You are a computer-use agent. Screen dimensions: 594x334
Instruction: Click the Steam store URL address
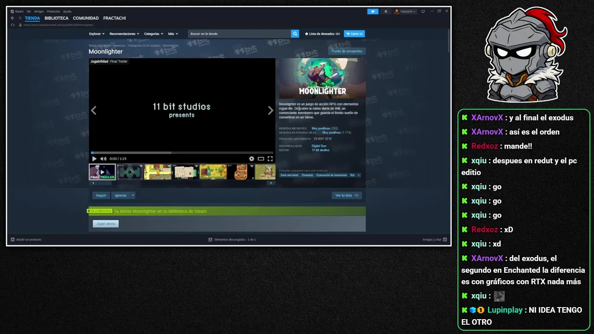(x=58, y=25)
